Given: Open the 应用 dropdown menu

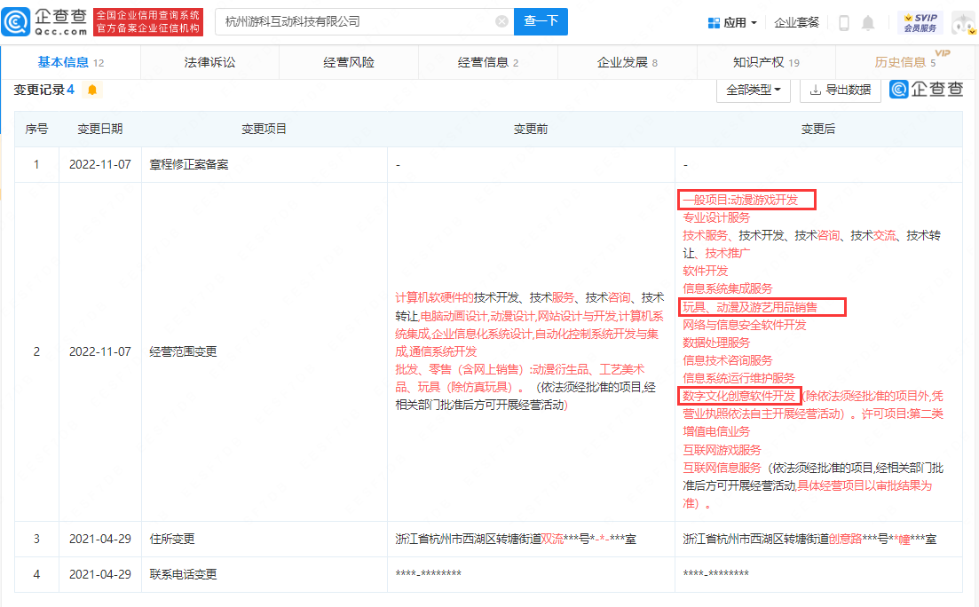Looking at the screenshot, I should coord(732,22).
